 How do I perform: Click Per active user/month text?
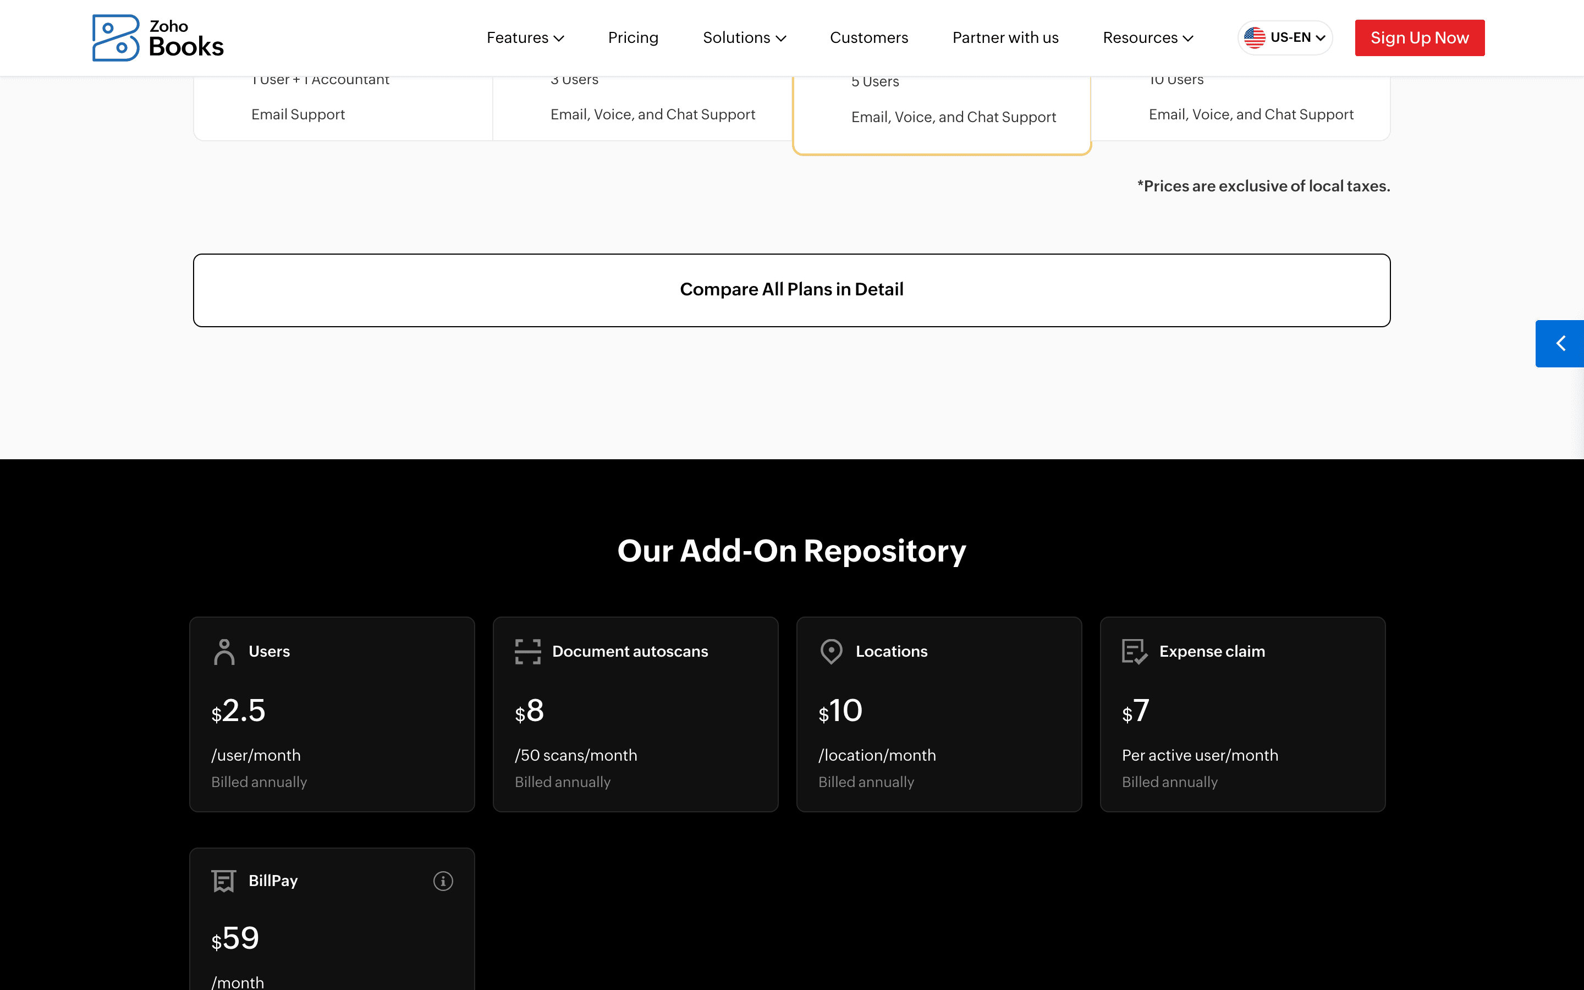coord(1200,755)
